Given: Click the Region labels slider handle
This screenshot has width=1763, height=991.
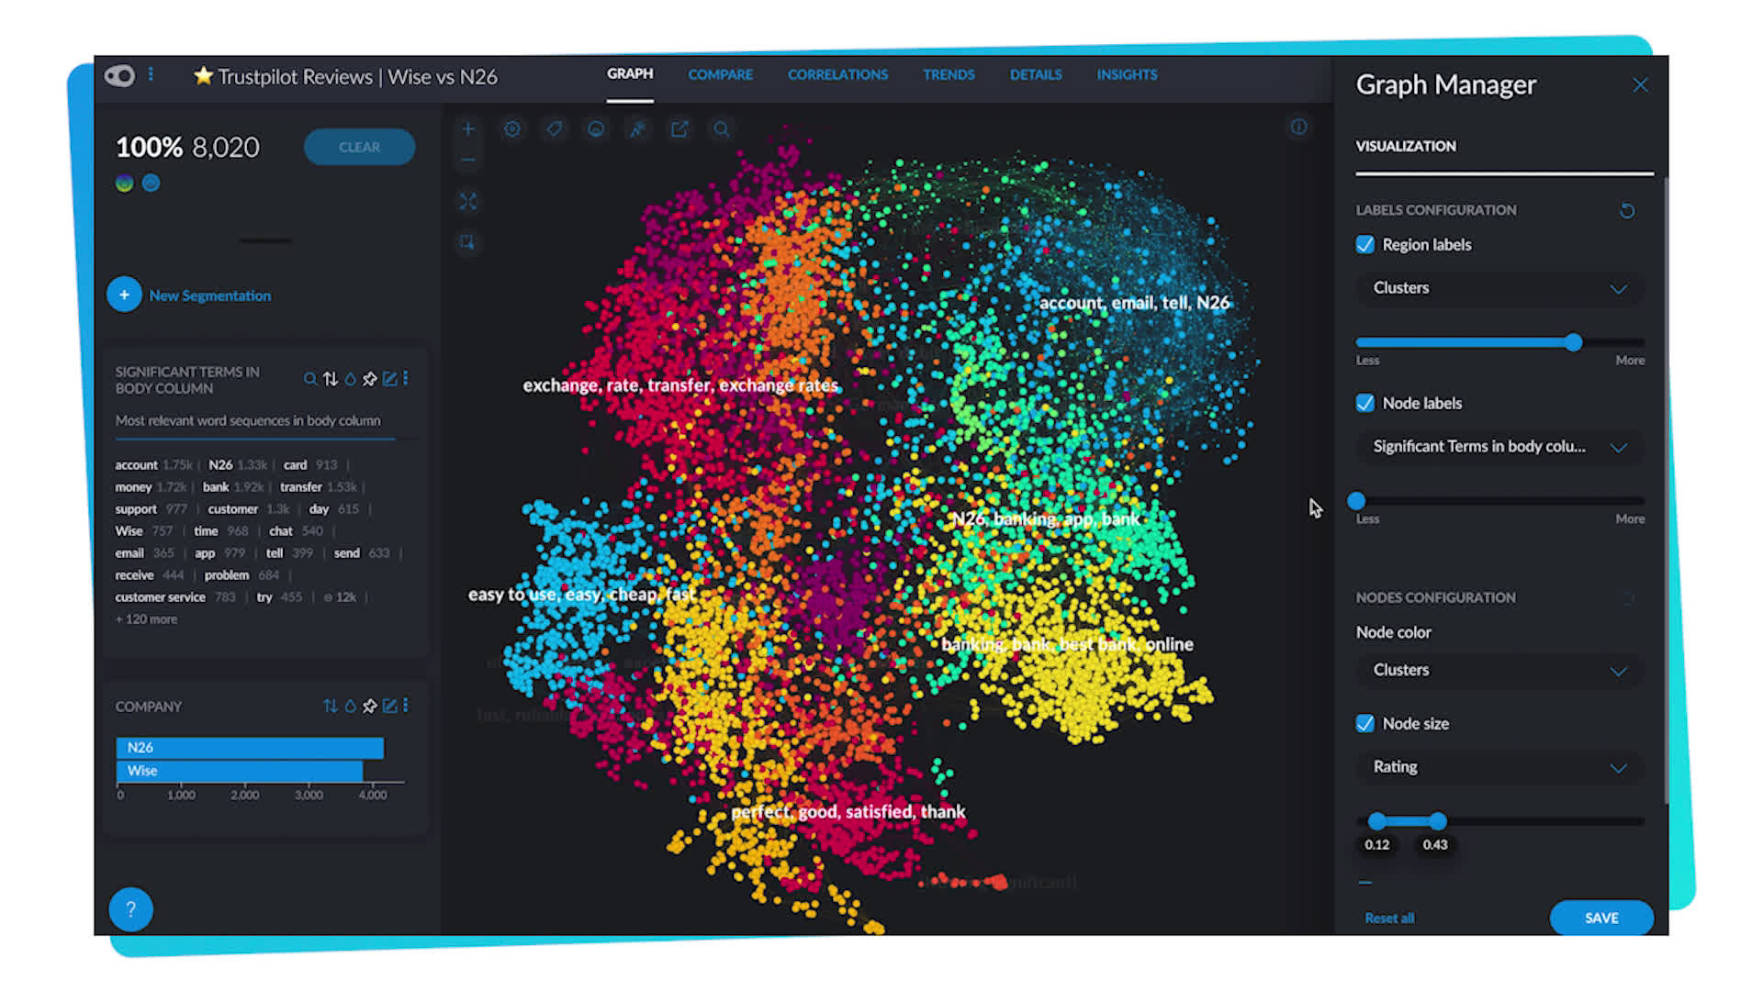Looking at the screenshot, I should [1573, 343].
